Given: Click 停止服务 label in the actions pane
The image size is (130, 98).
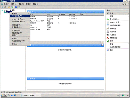Looking at the screenshot, I should pyautogui.click(x=113, y=35).
